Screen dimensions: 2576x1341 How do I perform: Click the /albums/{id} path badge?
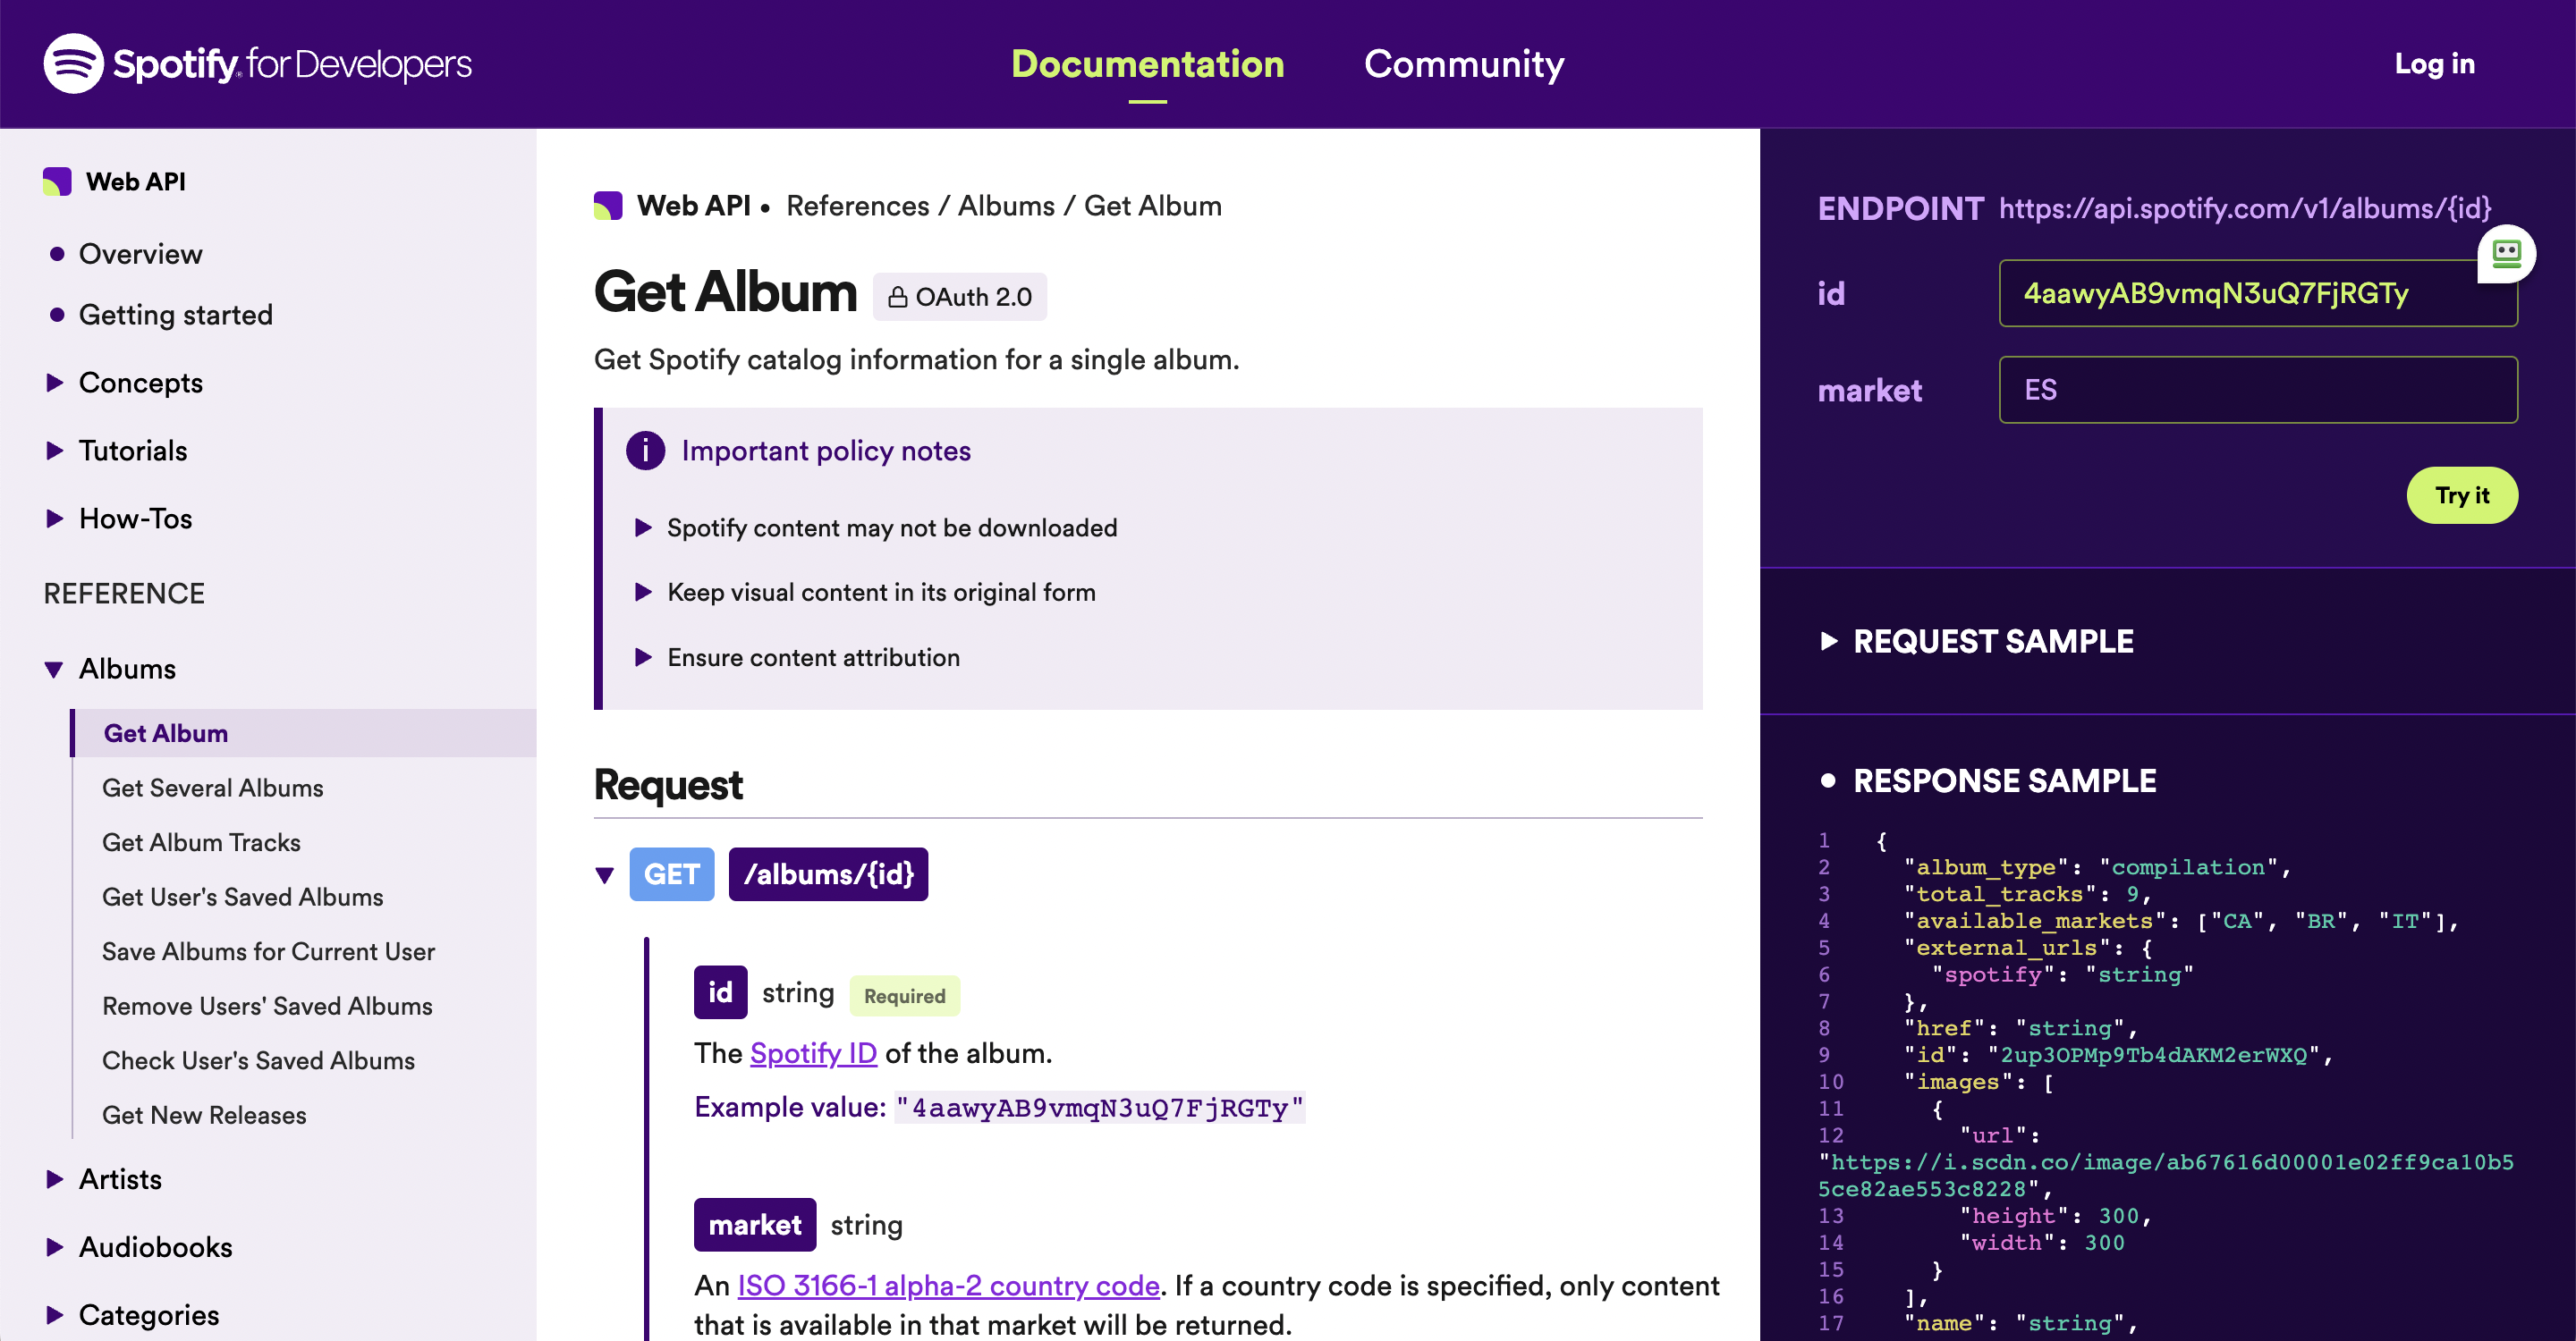click(x=828, y=874)
